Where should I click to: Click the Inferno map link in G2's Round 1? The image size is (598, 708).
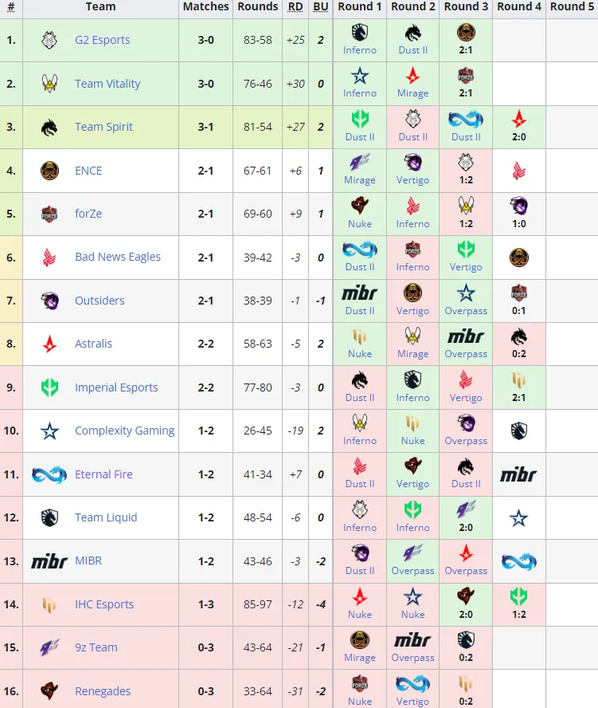[x=360, y=50]
